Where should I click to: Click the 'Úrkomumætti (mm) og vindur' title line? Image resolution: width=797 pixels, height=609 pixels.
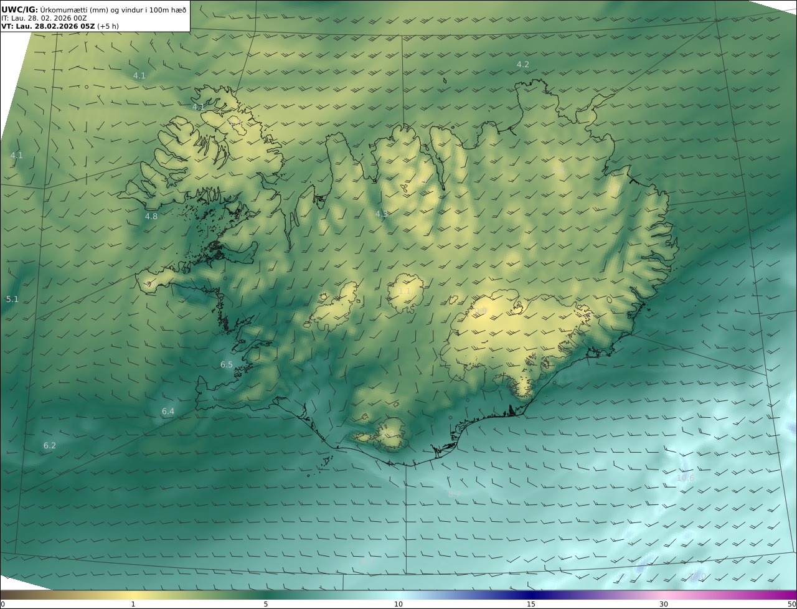[x=93, y=9]
